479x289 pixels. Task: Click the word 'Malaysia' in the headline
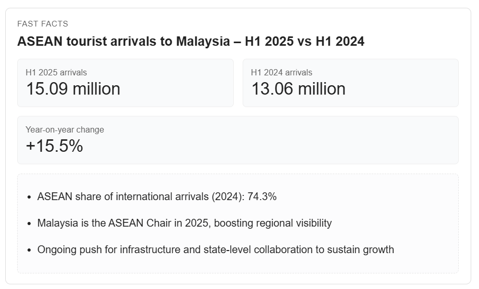pyautogui.click(x=203, y=42)
